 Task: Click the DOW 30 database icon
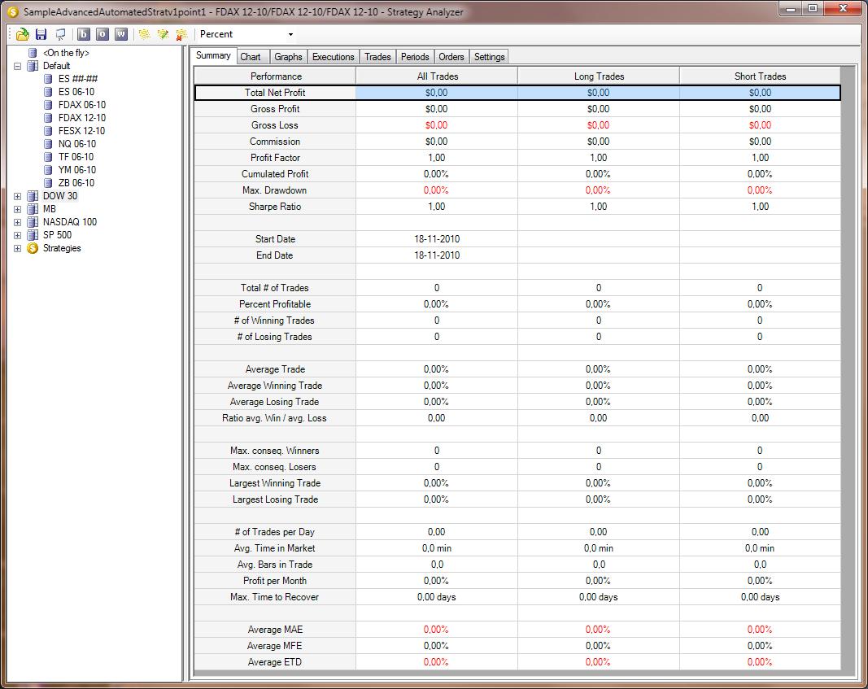tap(33, 196)
